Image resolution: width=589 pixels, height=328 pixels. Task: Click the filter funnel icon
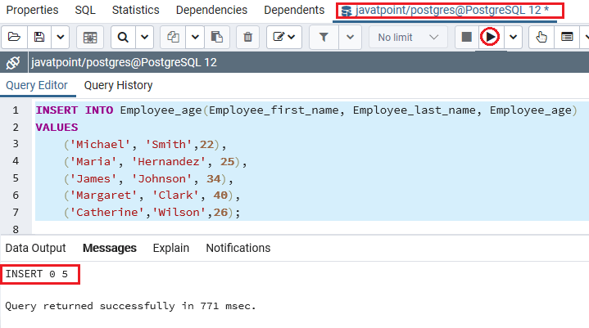(x=324, y=37)
